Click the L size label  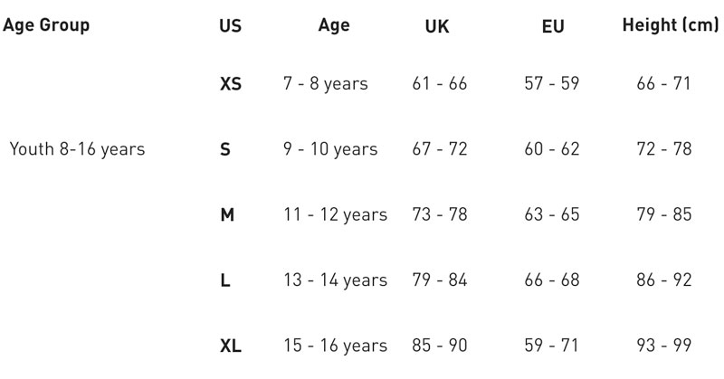tap(224, 280)
